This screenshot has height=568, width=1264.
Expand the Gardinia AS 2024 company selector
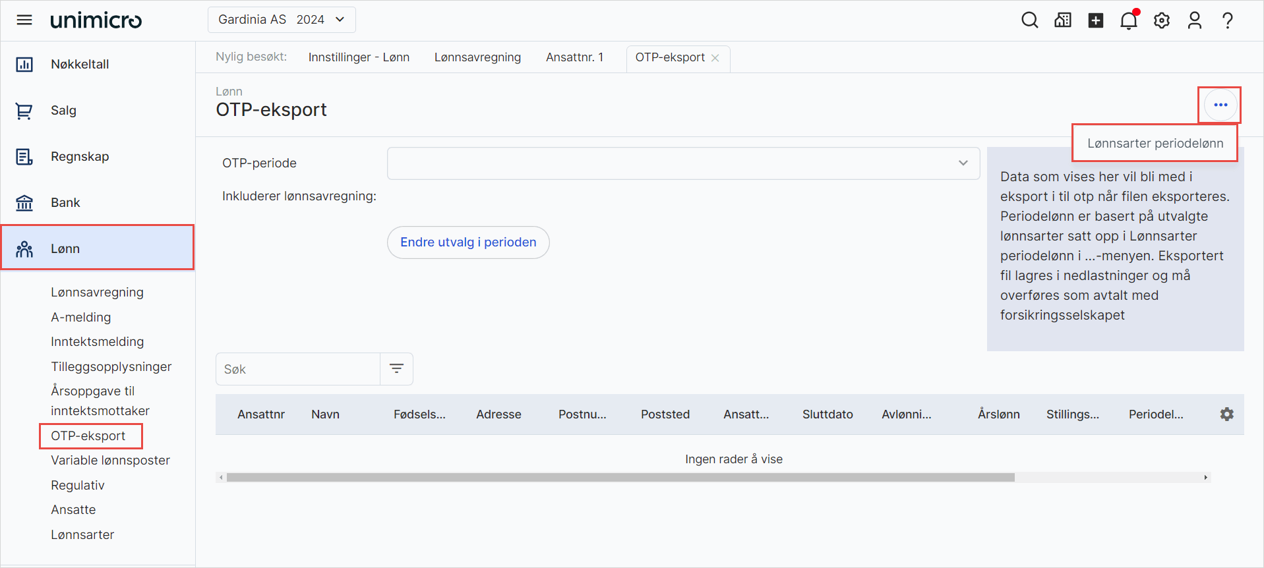pyautogui.click(x=282, y=20)
